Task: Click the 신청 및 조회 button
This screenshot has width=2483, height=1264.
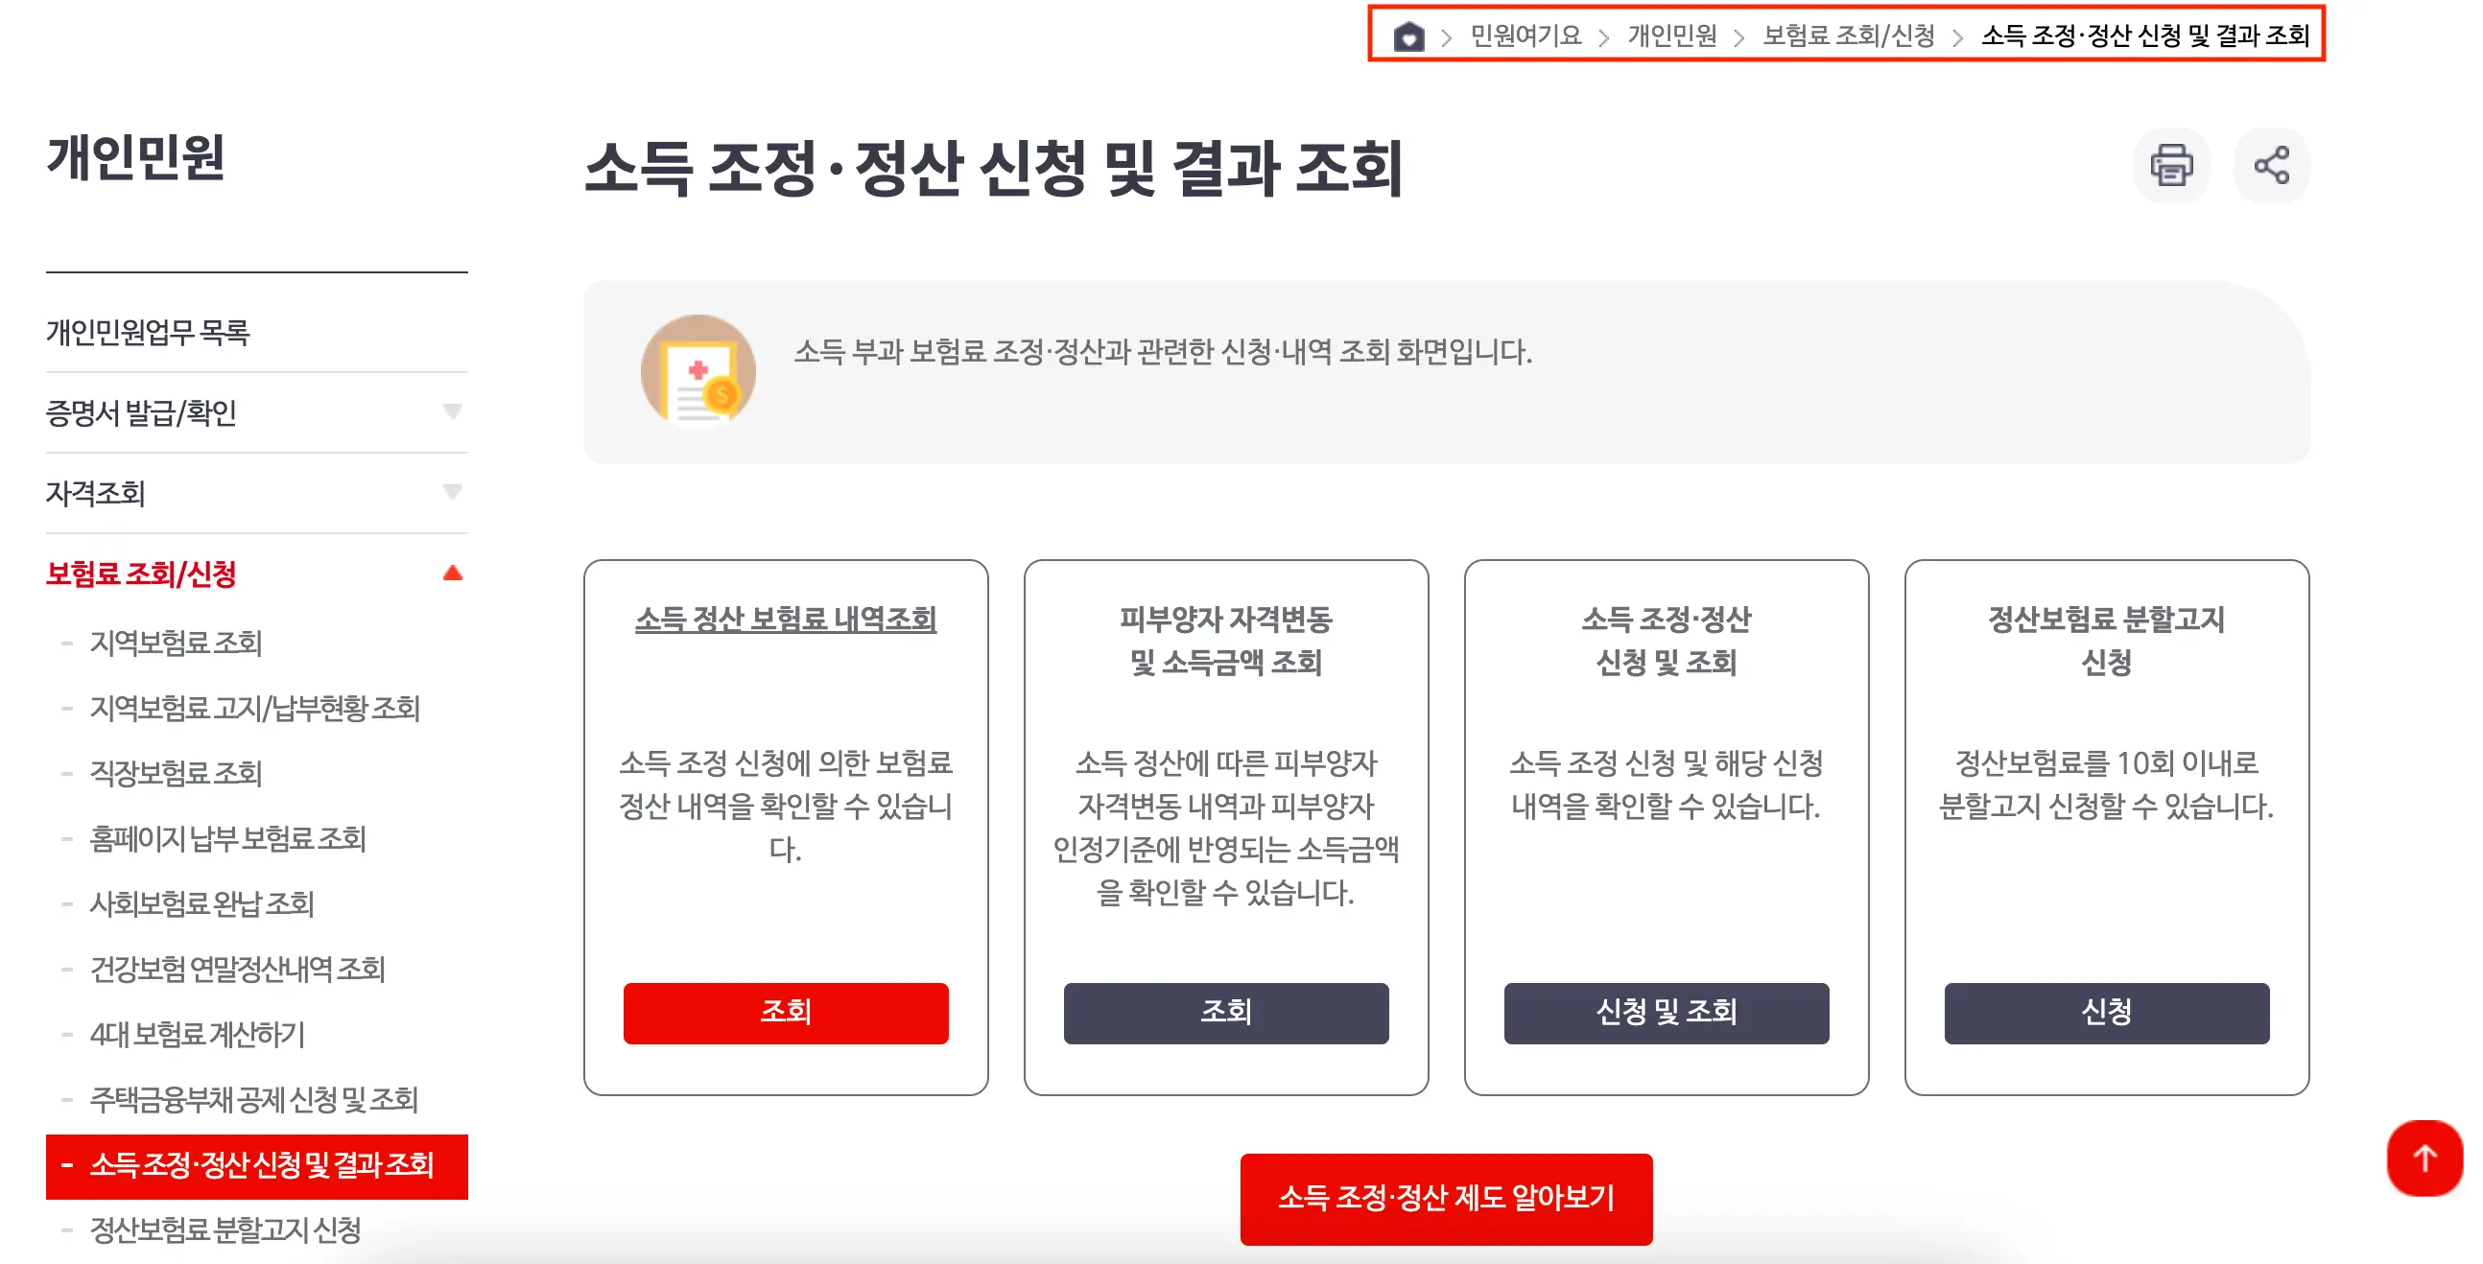Action: pos(1666,1013)
